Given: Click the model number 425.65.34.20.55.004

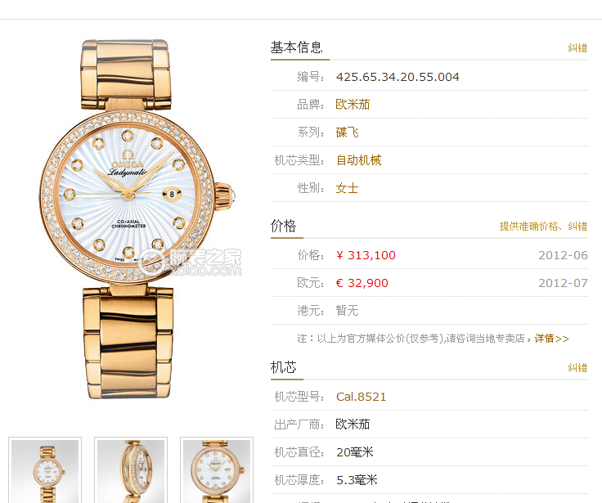Looking at the screenshot, I should (x=398, y=77).
